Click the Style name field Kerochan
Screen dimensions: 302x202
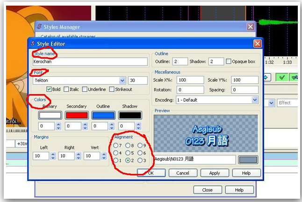[x=90, y=61]
